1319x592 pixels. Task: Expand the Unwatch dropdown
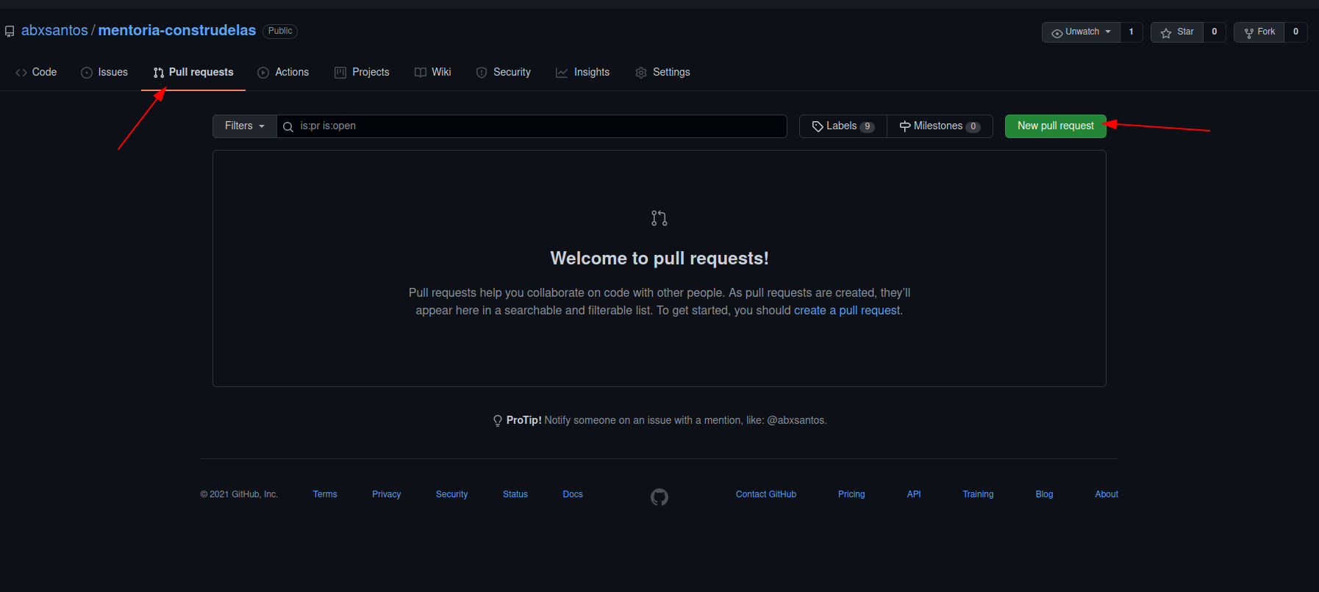pyautogui.click(x=1081, y=32)
